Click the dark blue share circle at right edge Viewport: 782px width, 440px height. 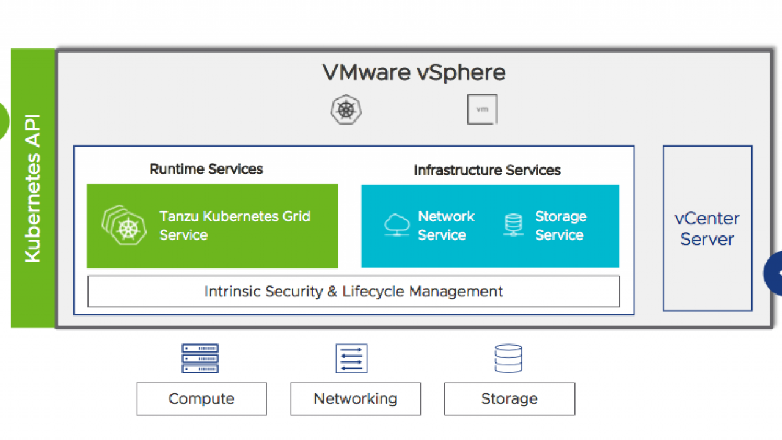773,273
